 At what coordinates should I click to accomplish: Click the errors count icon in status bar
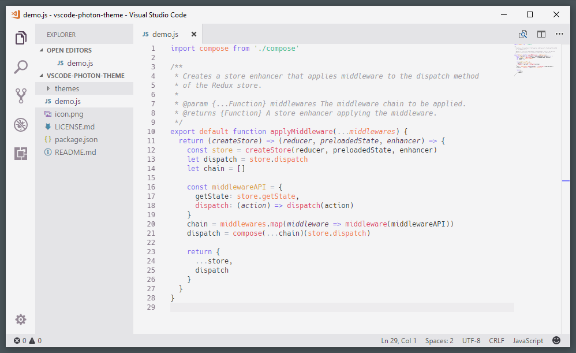click(x=17, y=340)
